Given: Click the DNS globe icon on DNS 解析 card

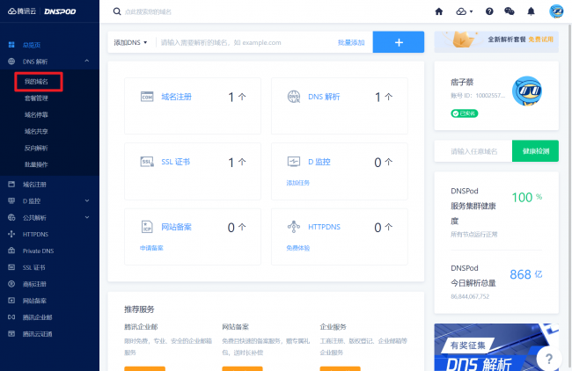Looking at the screenshot, I should (294, 97).
